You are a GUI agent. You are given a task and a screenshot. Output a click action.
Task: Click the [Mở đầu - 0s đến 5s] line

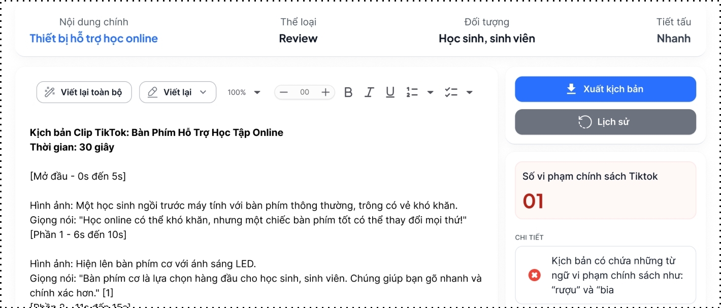(78, 177)
